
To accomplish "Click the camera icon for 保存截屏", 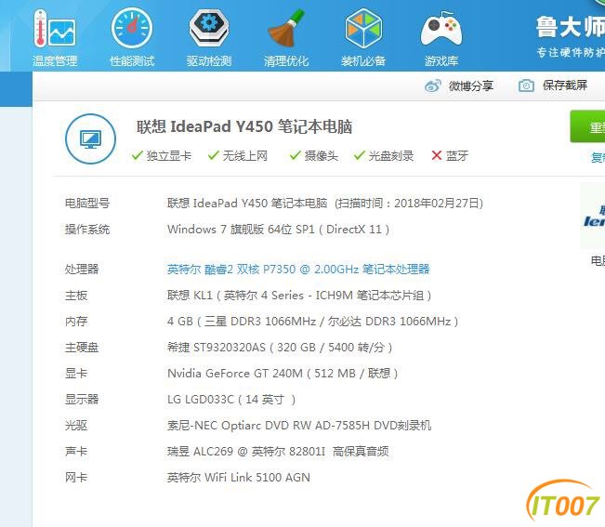I will click(x=526, y=86).
